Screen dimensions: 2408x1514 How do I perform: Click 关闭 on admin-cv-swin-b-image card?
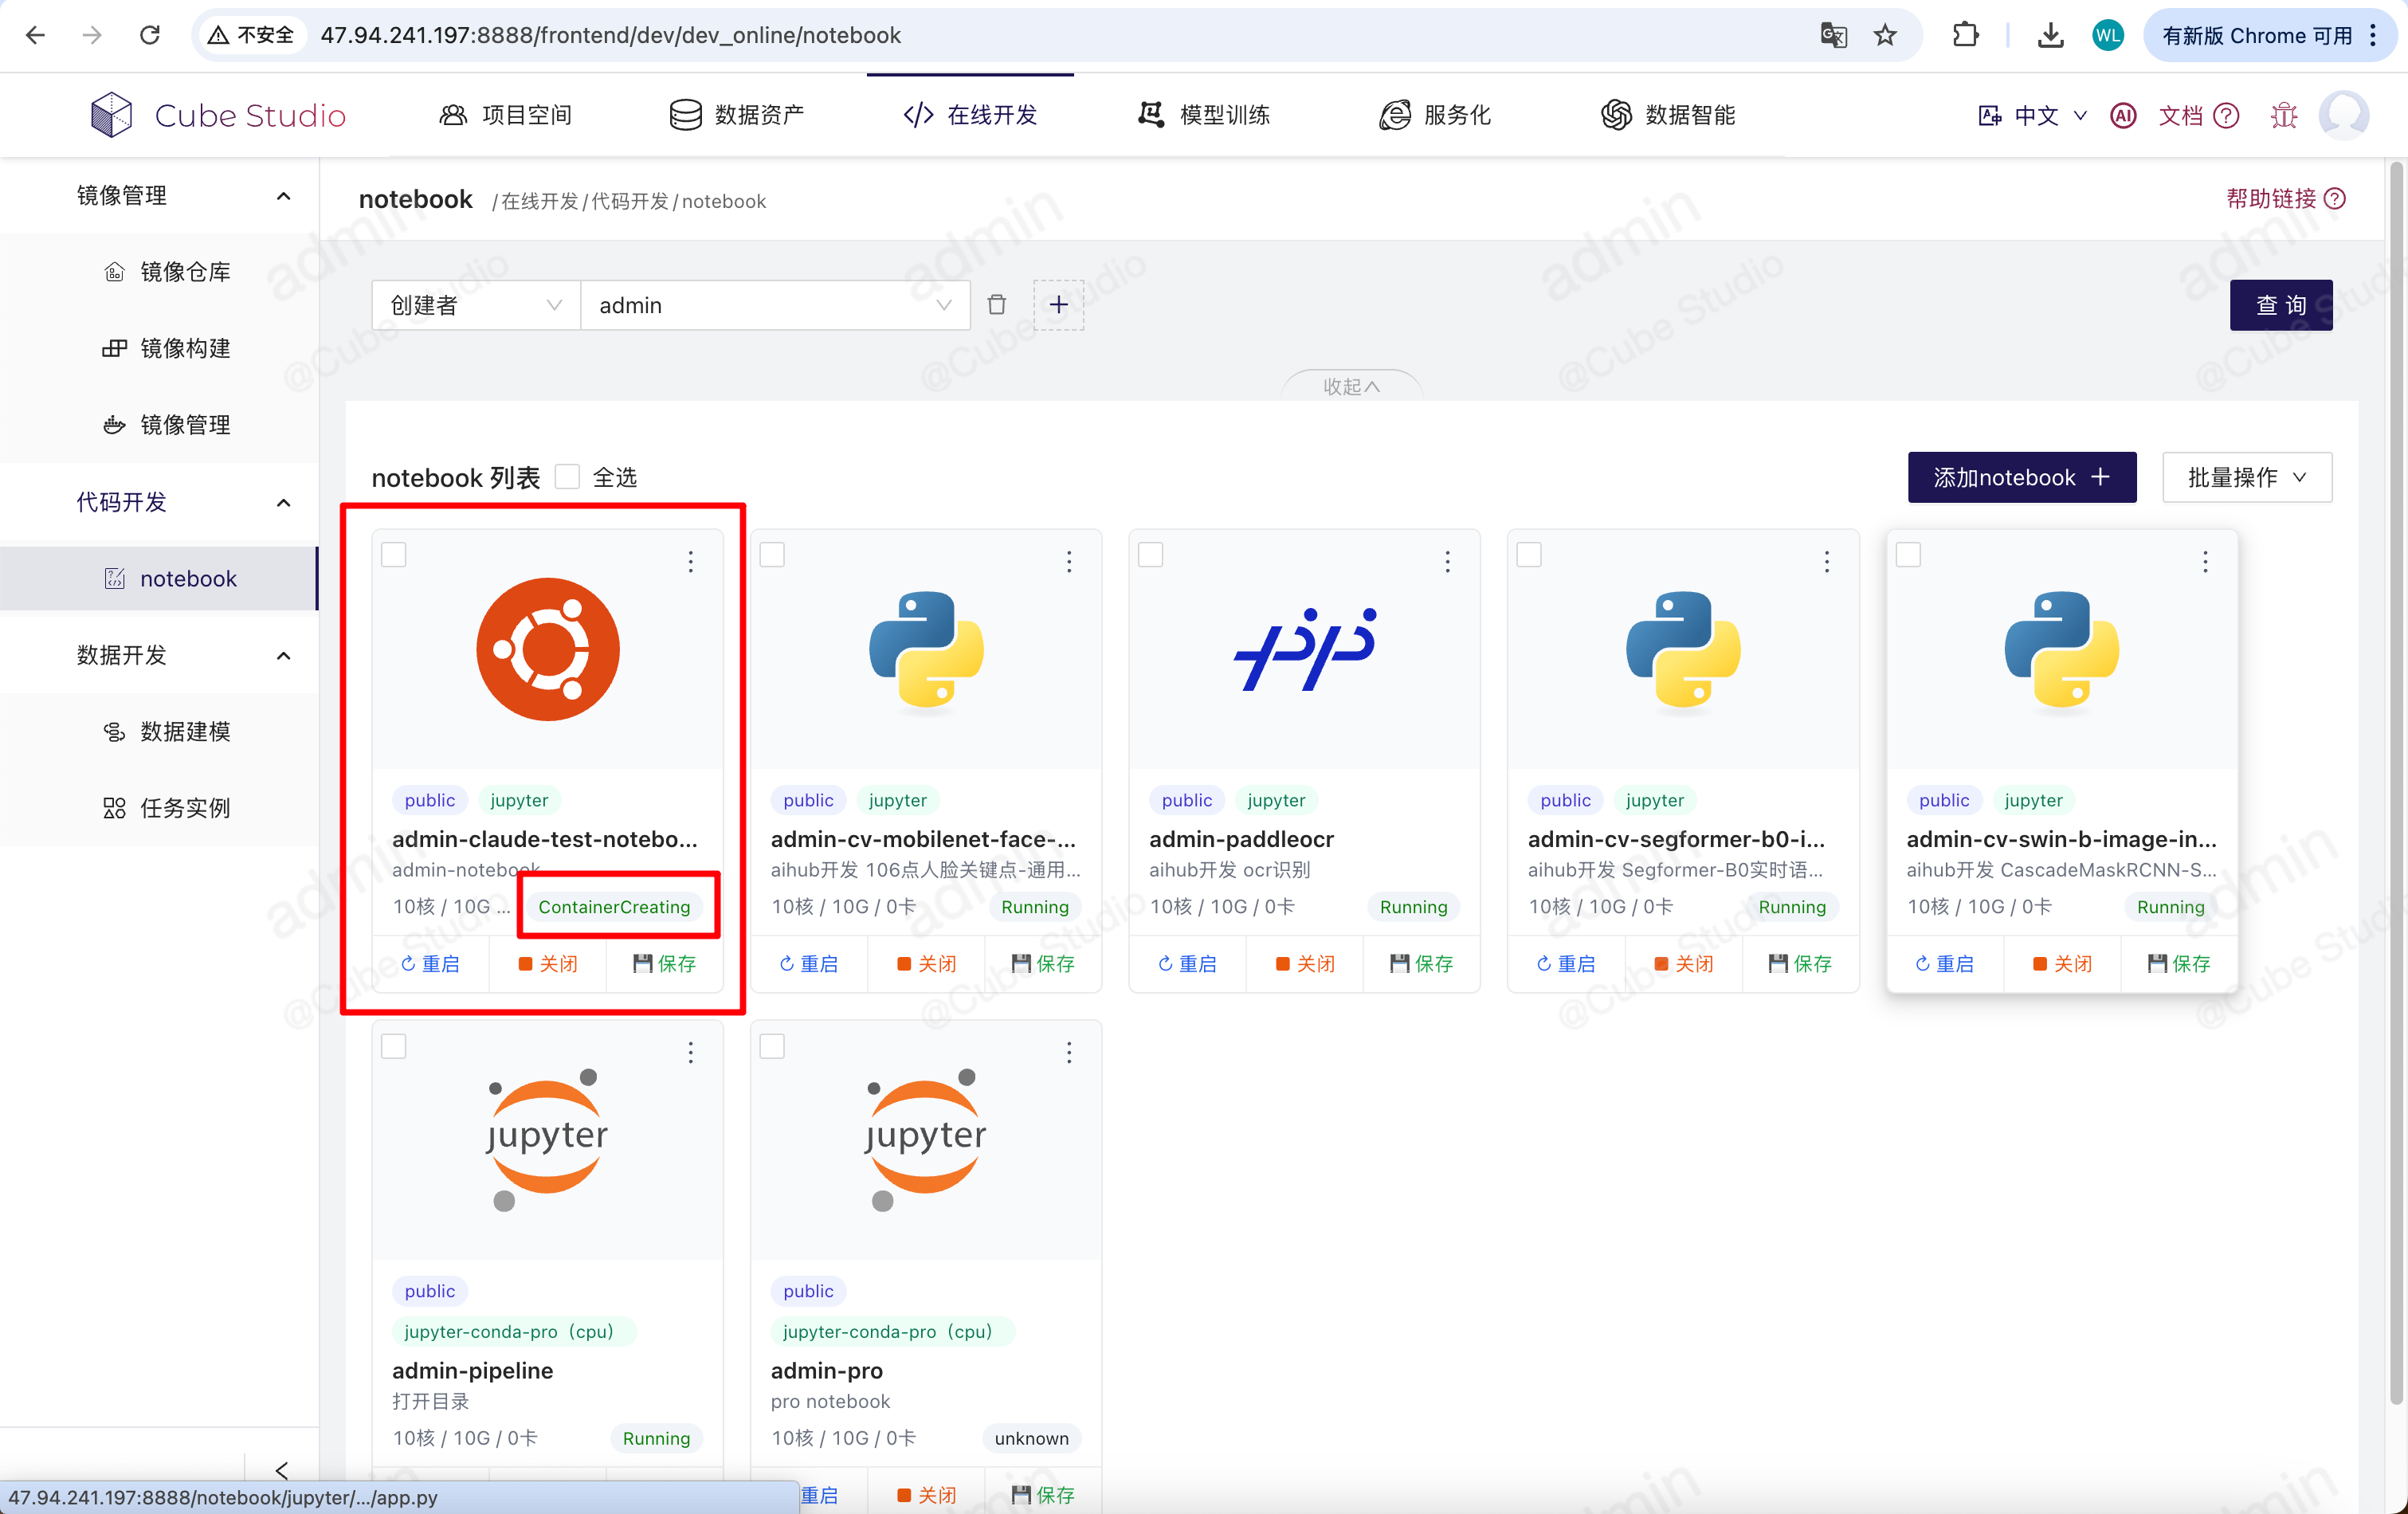[2061, 963]
